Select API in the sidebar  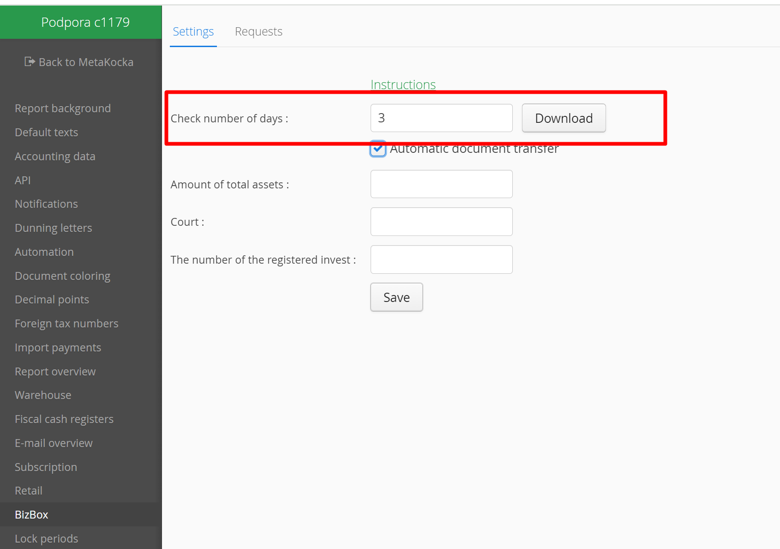point(23,180)
